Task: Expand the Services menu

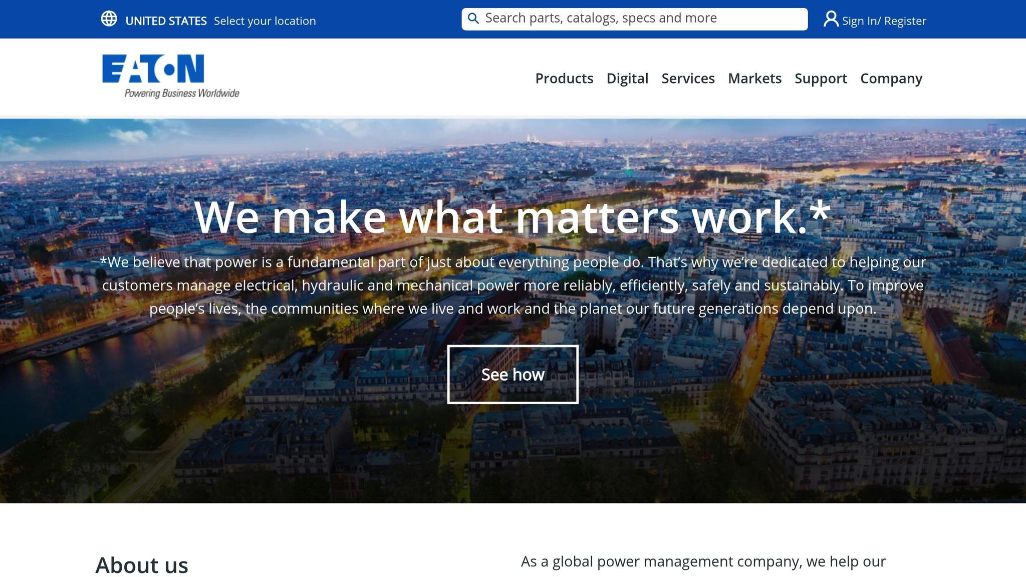Action: (688, 79)
